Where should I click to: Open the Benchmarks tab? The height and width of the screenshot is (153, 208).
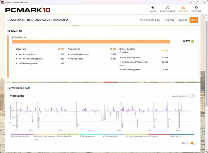[167, 9]
